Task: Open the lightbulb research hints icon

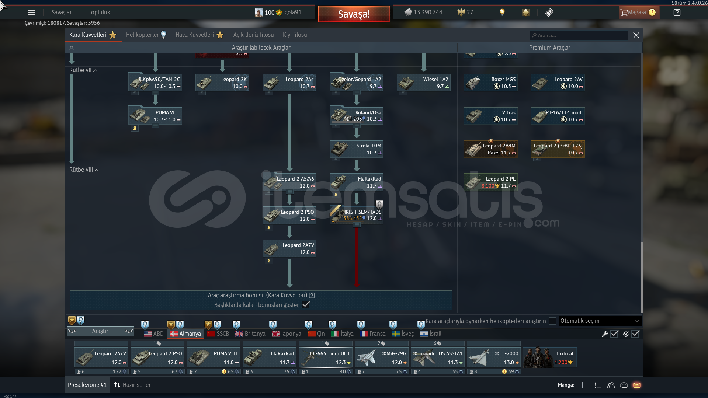Action: tap(502, 12)
